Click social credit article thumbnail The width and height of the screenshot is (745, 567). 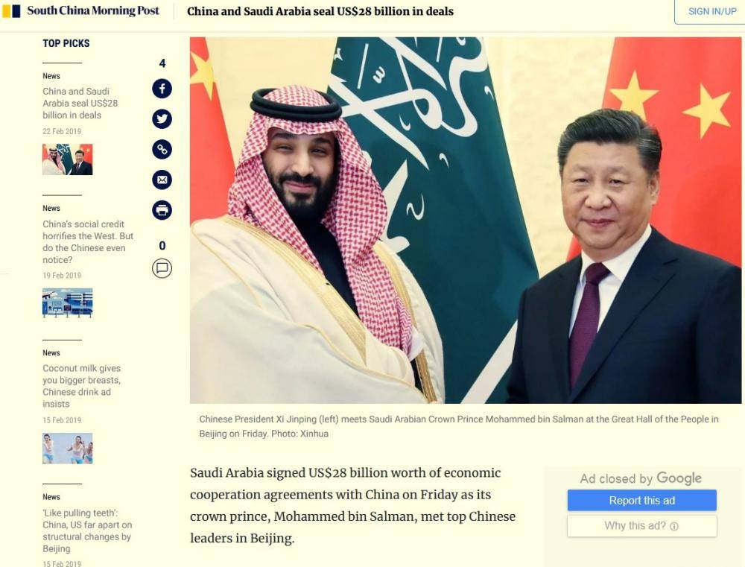click(68, 302)
